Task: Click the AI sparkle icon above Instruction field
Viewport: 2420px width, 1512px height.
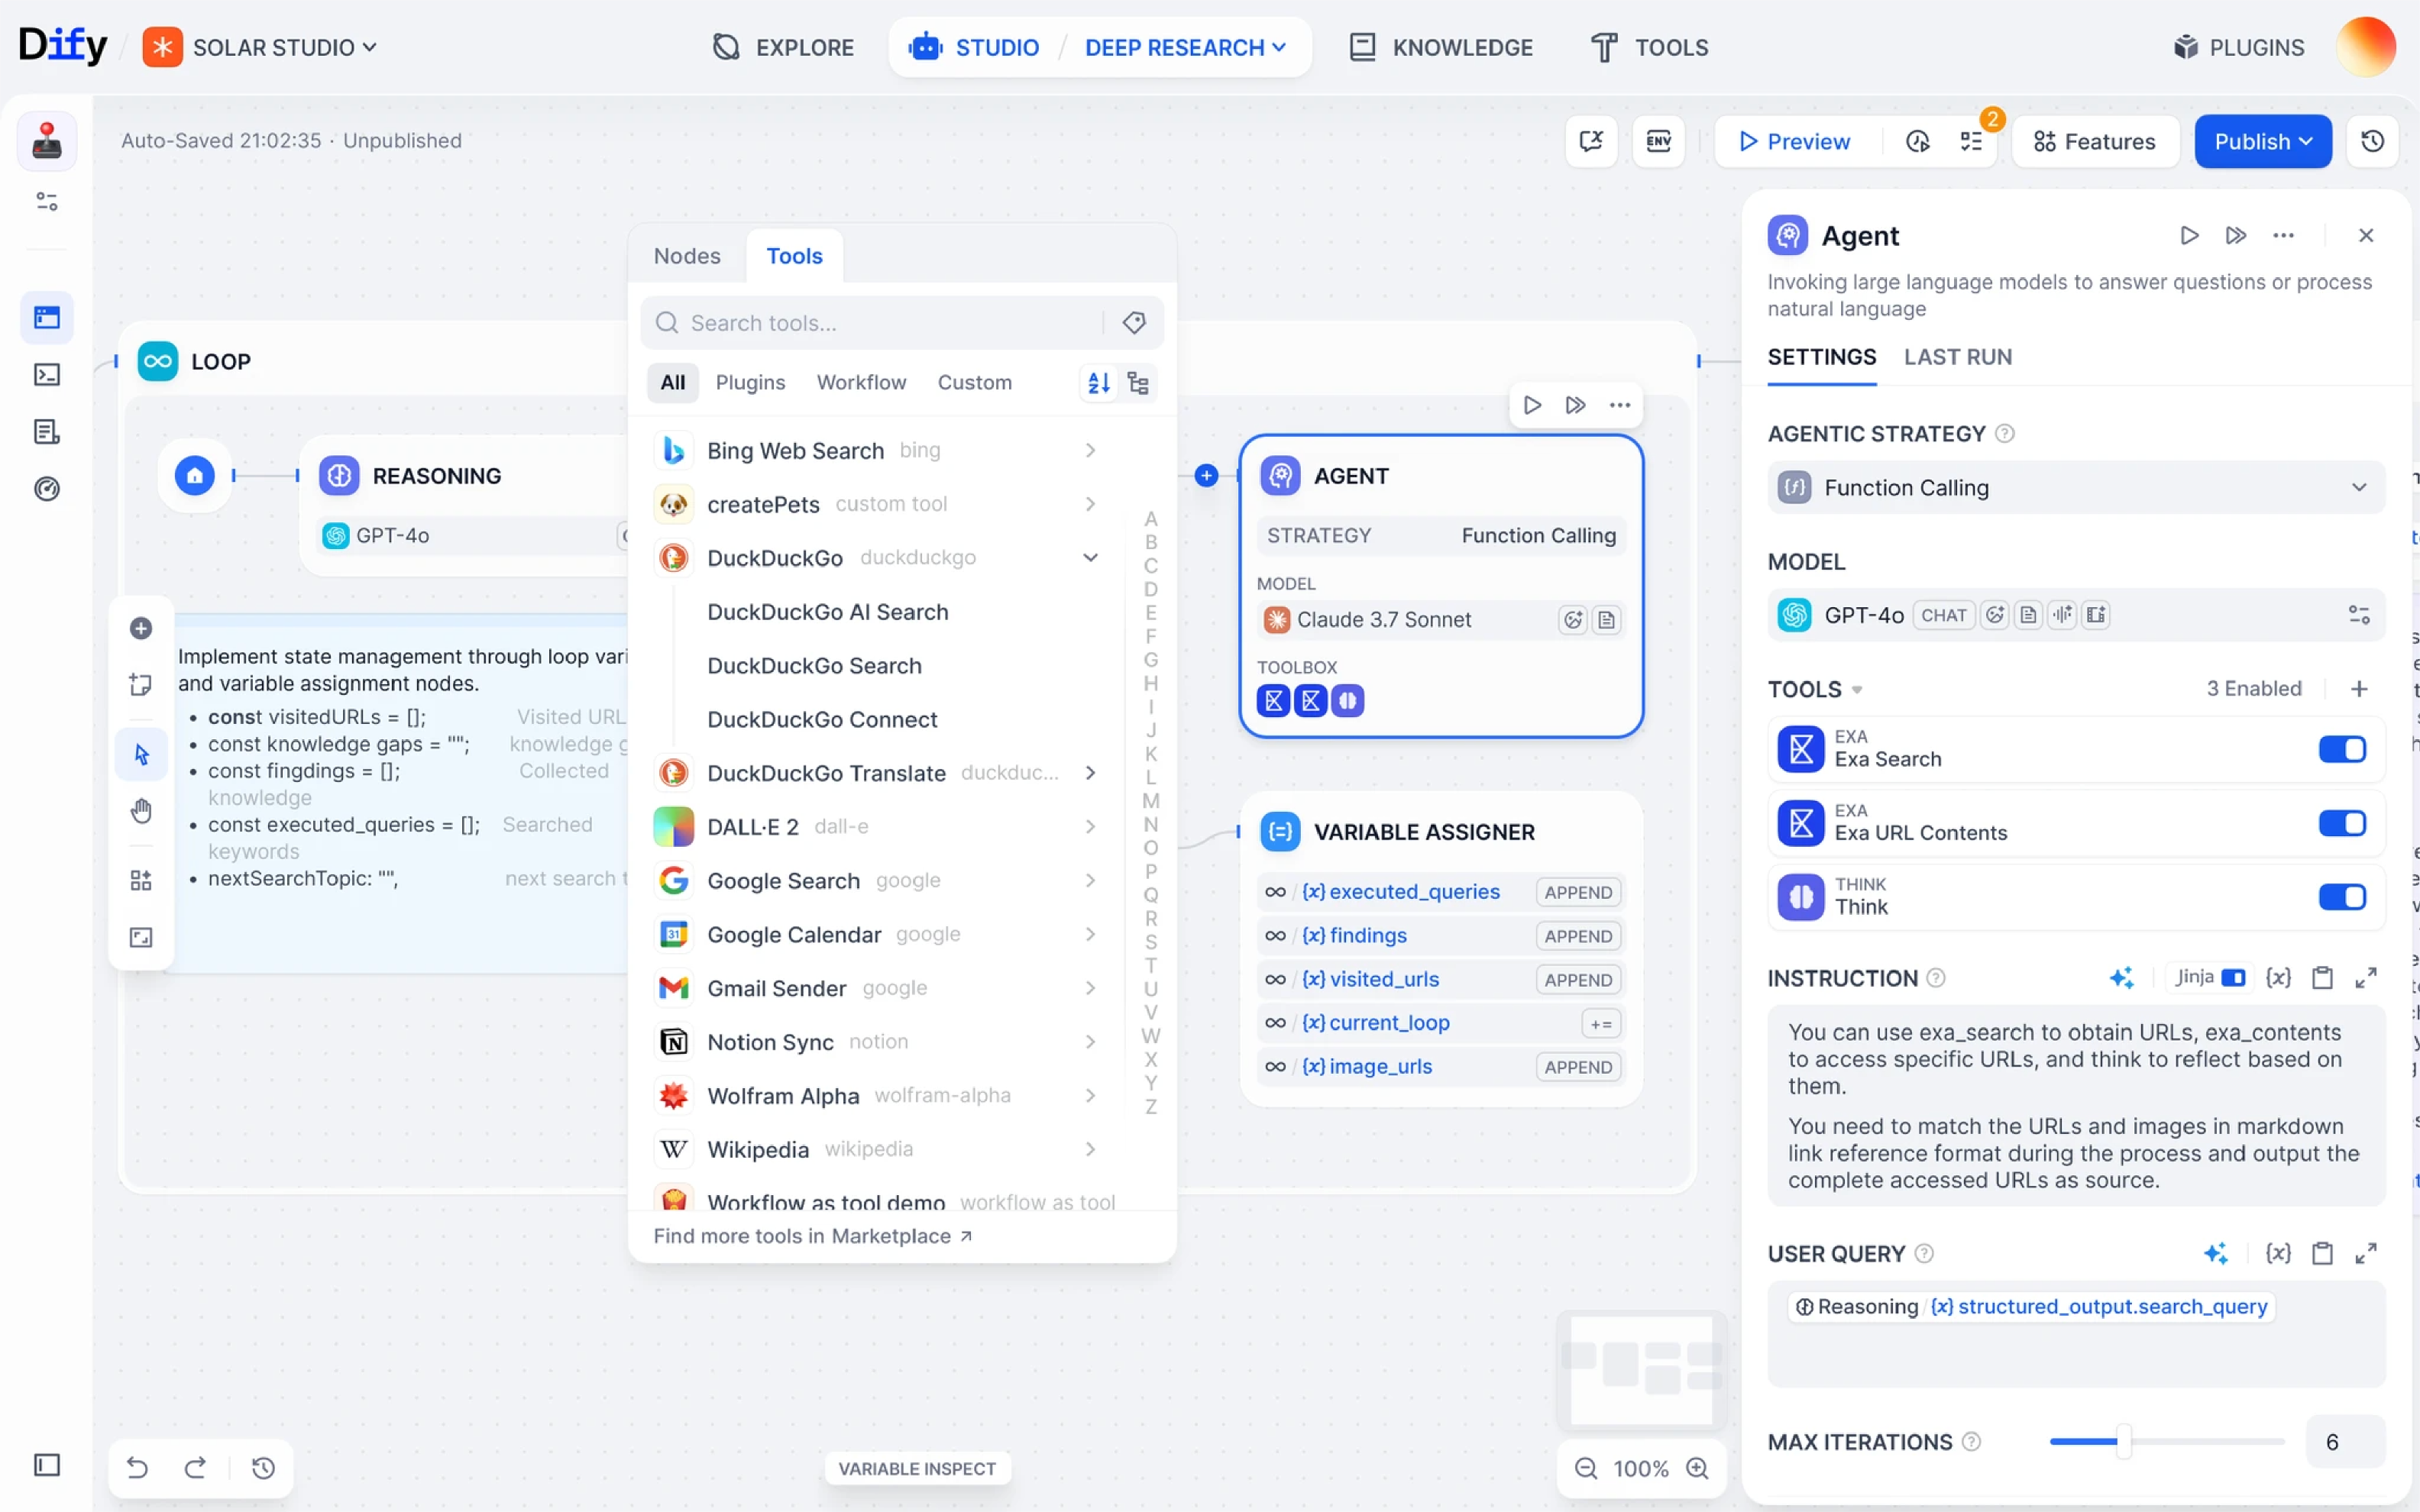Action: 2123,977
